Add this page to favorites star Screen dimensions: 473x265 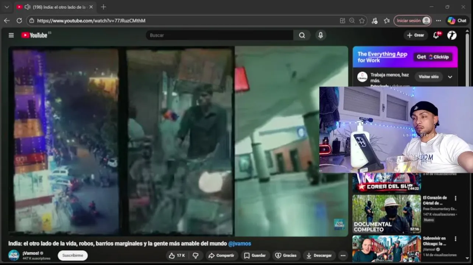[x=362, y=21]
